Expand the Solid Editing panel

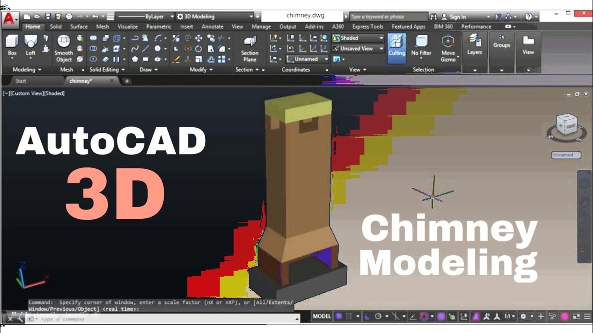[107, 70]
